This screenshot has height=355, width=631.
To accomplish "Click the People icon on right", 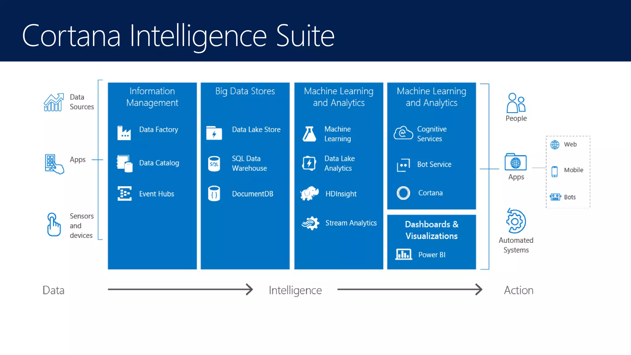I will coord(516,103).
